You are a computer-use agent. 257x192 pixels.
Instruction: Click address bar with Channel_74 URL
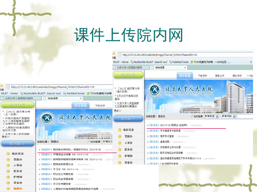59,87
